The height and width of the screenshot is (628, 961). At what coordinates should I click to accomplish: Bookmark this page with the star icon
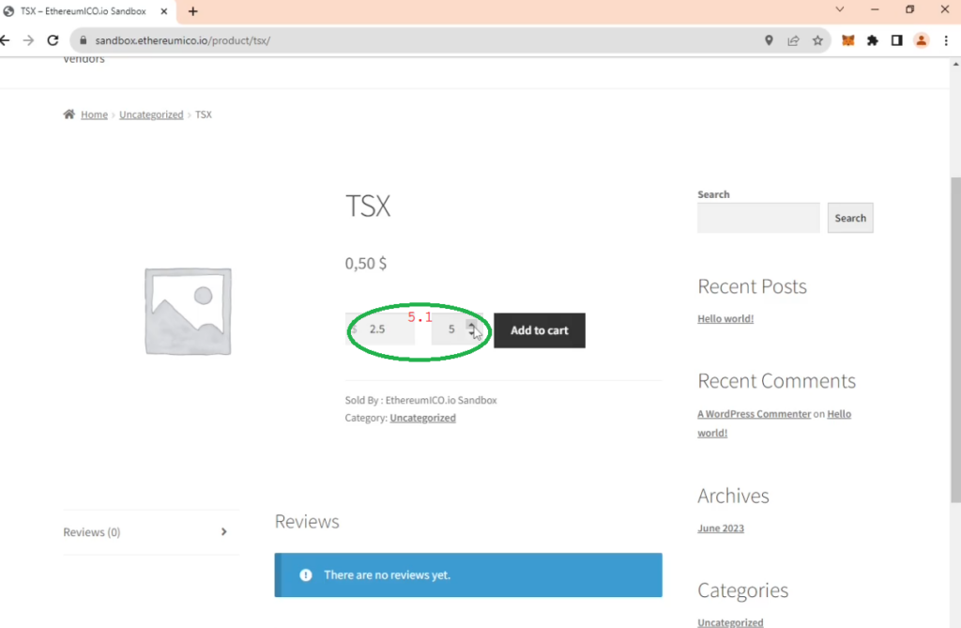pyautogui.click(x=817, y=40)
